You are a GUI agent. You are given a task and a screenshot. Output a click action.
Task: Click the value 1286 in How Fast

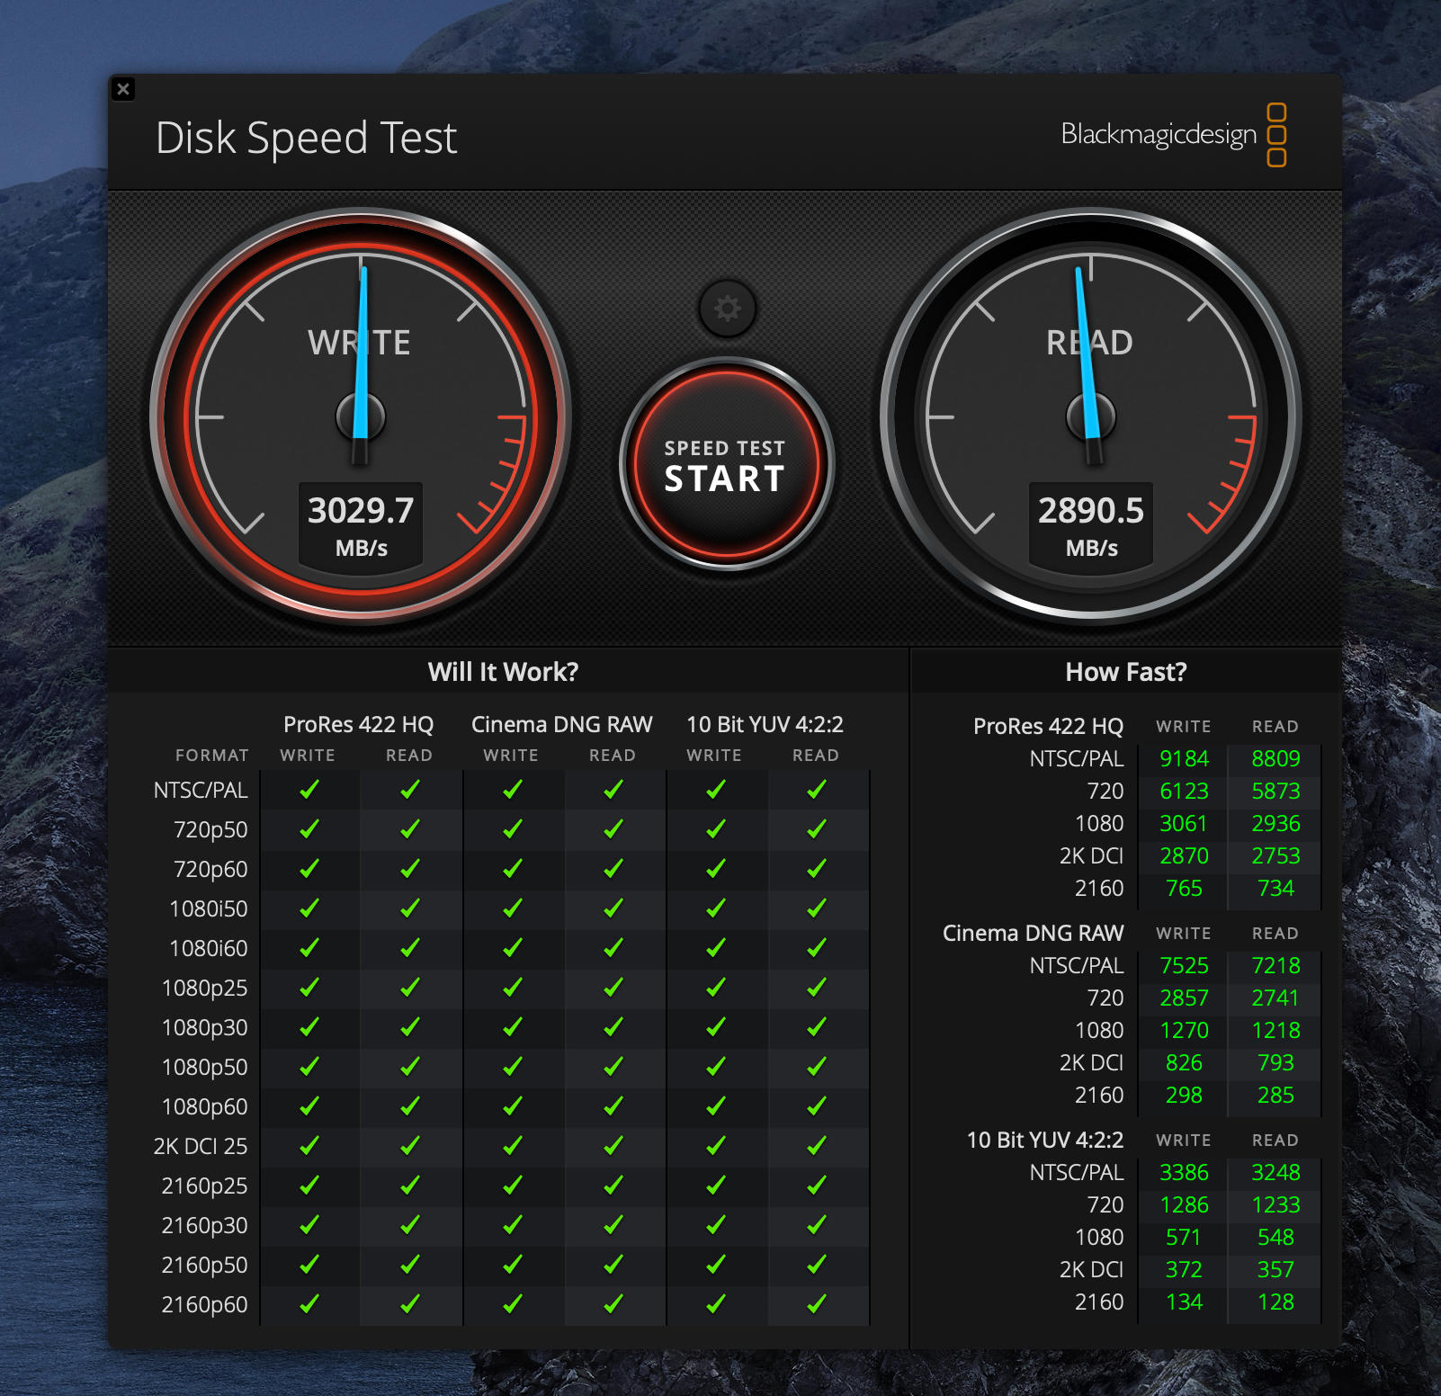(1184, 1205)
